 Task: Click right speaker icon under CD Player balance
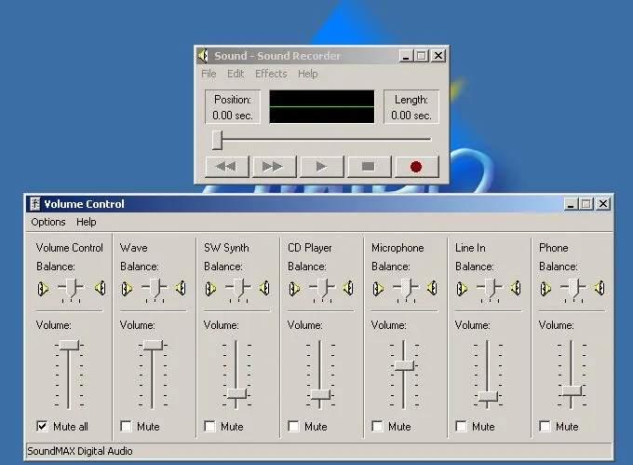point(348,288)
